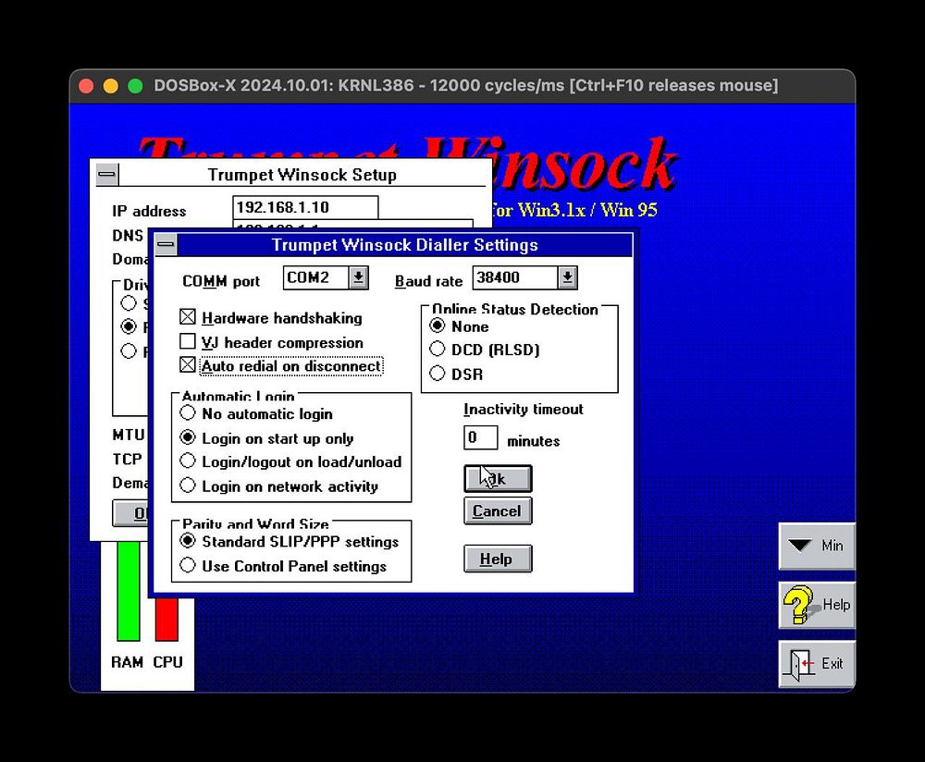Click the partially hidden OK button in Setup window

pos(130,513)
